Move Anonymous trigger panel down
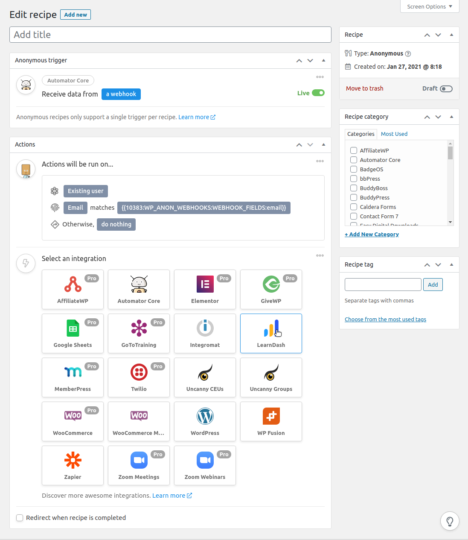The image size is (468, 540). tap(310, 61)
